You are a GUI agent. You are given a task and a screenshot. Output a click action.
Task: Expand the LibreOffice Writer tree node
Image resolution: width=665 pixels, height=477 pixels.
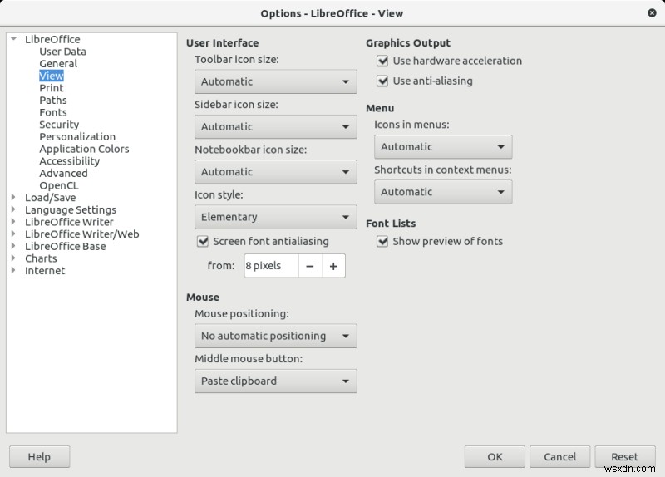pos(13,221)
